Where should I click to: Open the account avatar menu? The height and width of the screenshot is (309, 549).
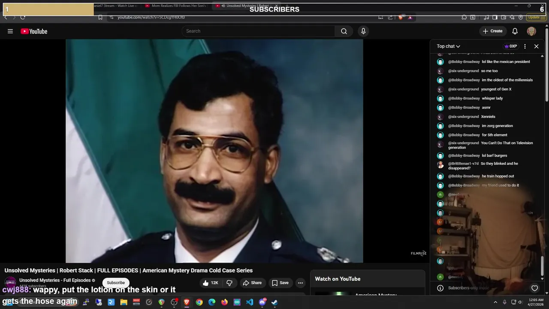point(531,31)
